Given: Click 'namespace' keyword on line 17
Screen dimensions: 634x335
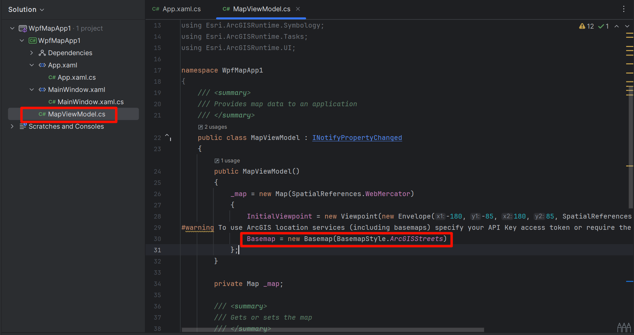Looking at the screenshot, I should tap(199, 70).
